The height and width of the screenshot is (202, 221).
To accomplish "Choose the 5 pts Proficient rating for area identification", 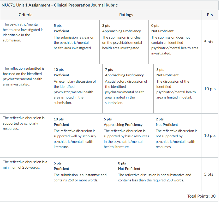I will [x=75, y=42].
